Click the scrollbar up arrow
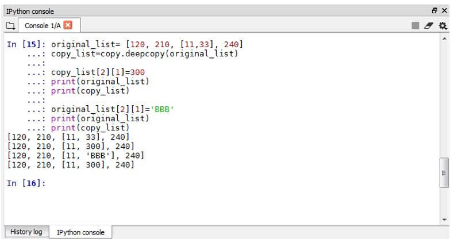Image resolution: width=454 pixels, height=242 pixels. pos(444,39)
